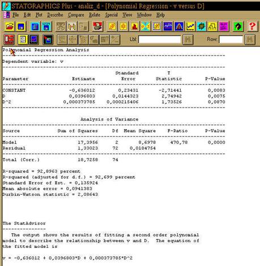This screenshot has width=260, height=266.
Task: Click the fitted model equation line
Action: click(x=67, y=258)
